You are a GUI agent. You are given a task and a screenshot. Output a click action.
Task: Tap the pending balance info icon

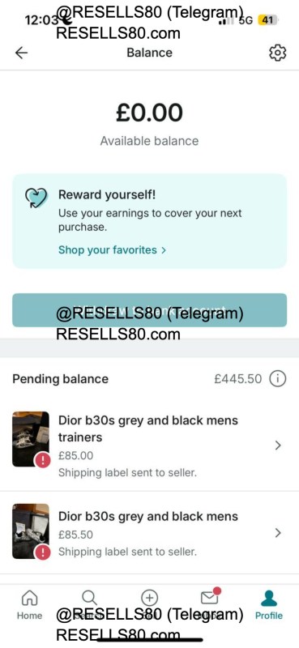click(x=277, y=378)
